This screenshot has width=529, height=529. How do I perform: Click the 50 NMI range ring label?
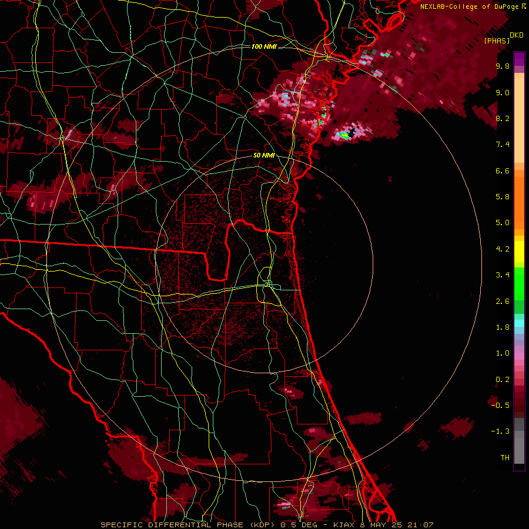point(264,156)
